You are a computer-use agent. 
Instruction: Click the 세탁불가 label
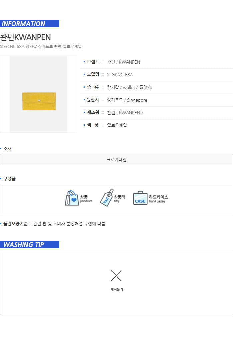coord(116,290)
